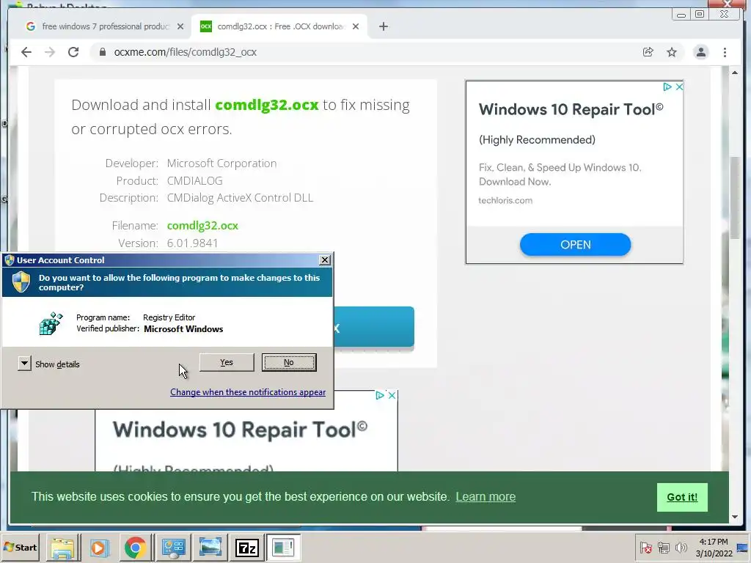Select the comdlg32.ocx download tab
Screen dimensions: 751x563
[279, 26]
